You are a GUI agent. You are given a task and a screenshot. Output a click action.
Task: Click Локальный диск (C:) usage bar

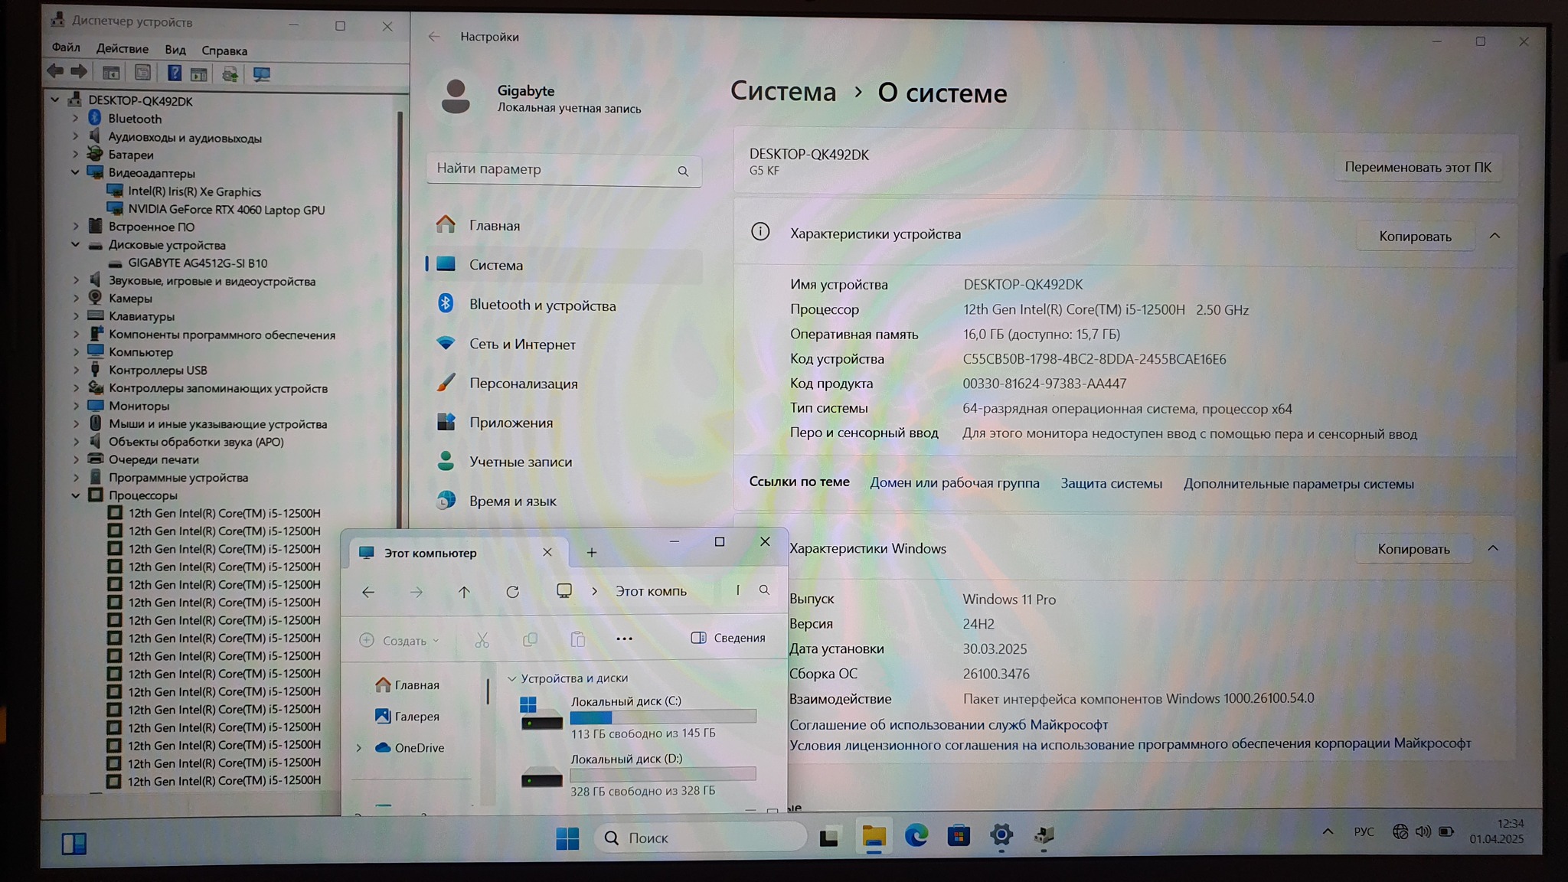(x=662, y=717)
